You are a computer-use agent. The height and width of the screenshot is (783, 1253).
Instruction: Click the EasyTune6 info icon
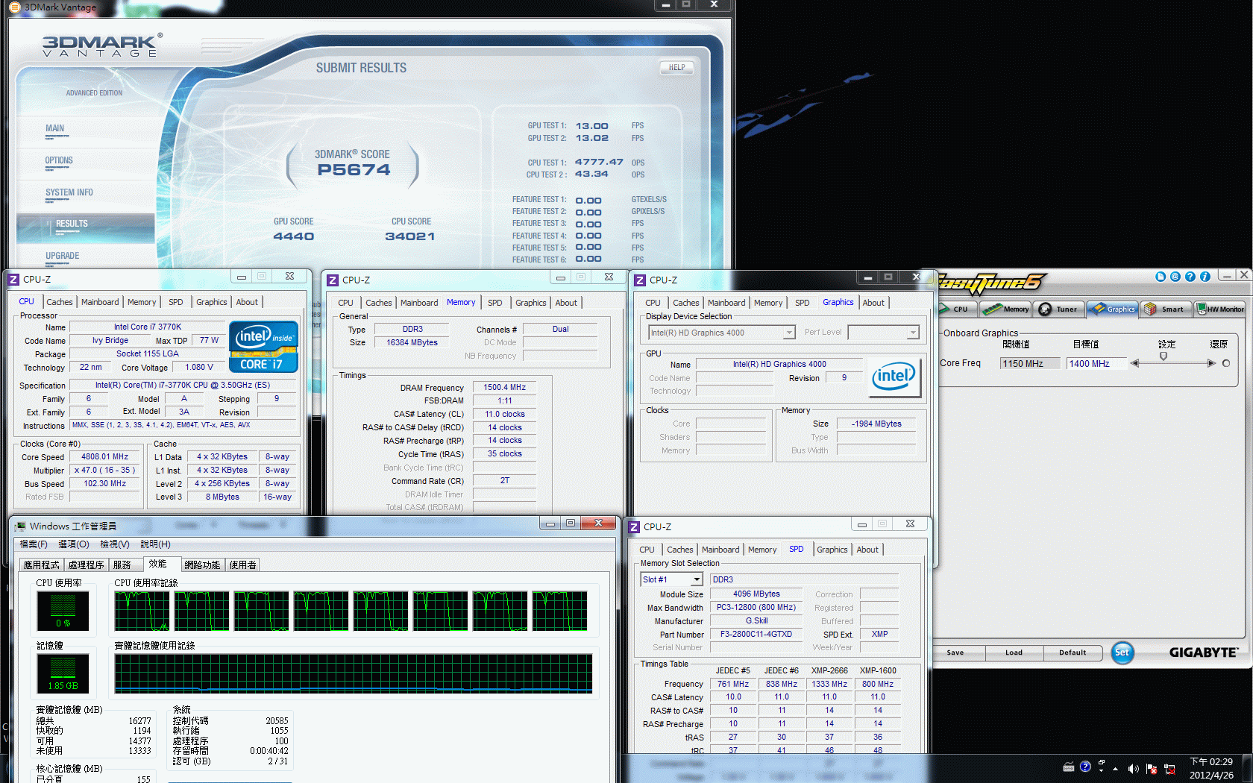[1205, 277]
